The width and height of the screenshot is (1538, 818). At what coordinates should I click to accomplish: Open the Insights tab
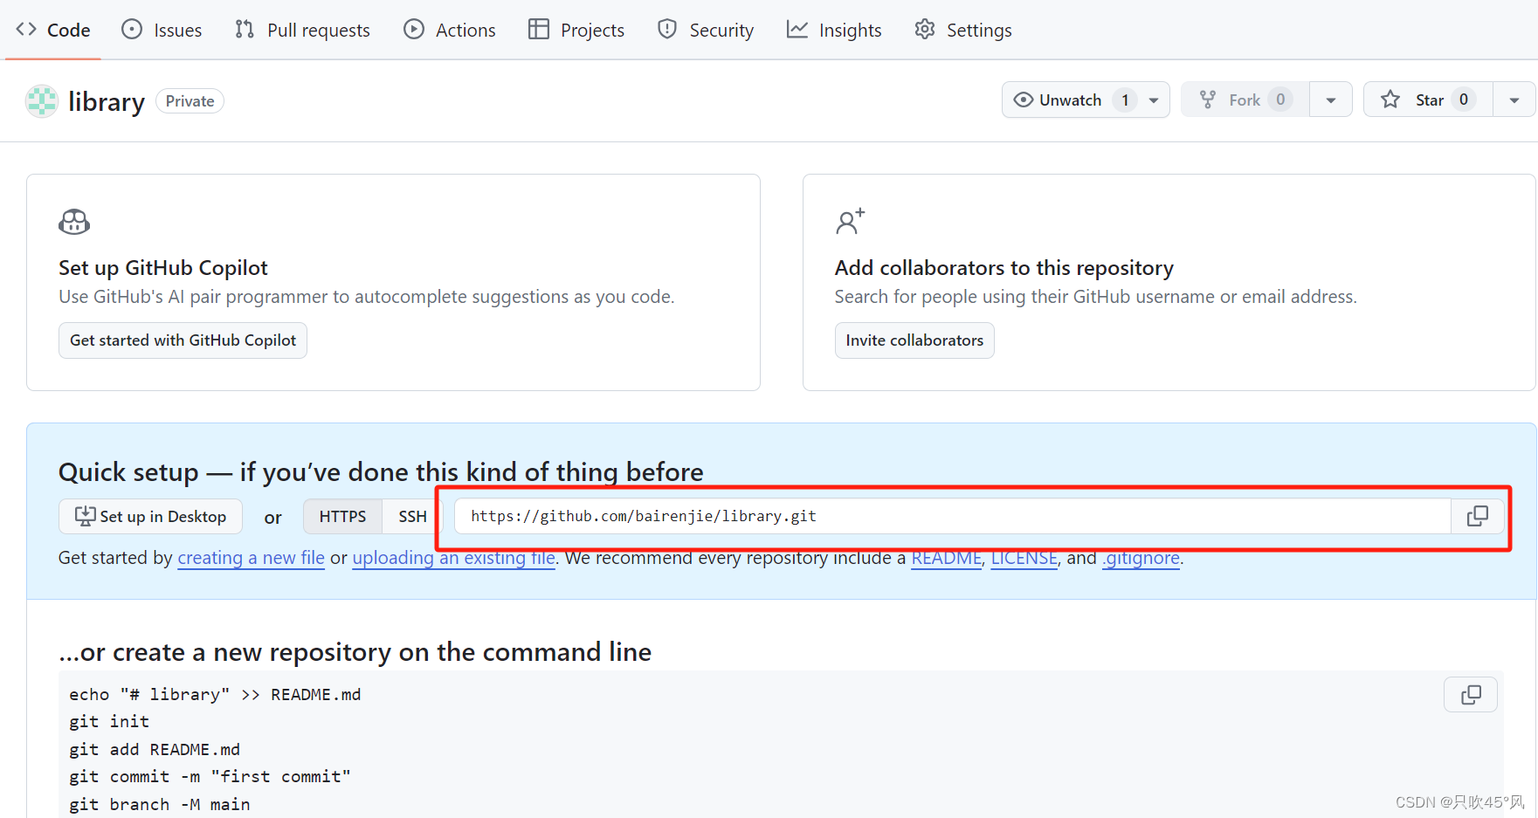[x=834, y=30]
